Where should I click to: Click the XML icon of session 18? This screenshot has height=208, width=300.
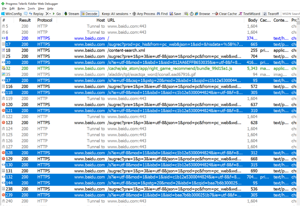3,50
